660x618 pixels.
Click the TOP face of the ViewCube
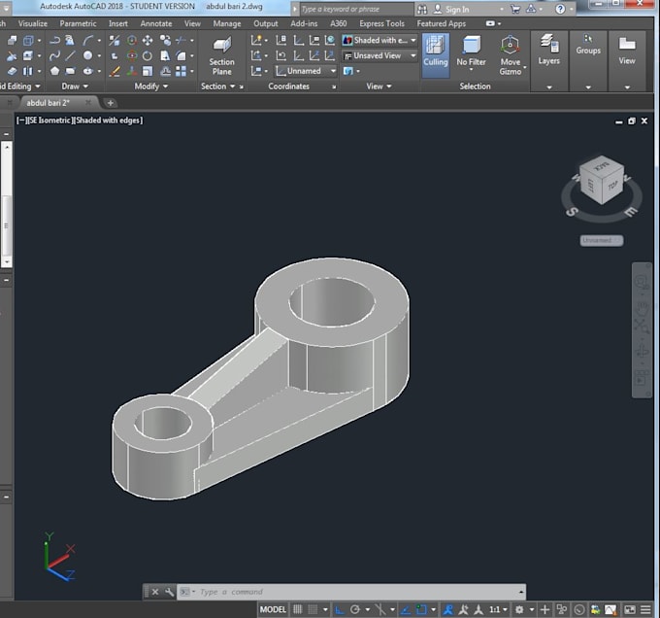click(612, 185)
